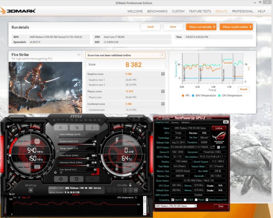The height and width of the screenshot is (218, 273).
Task: Click the ROG logo in GPU-Z
Action: (219, 137)
